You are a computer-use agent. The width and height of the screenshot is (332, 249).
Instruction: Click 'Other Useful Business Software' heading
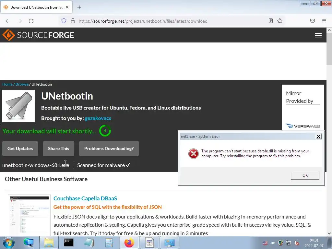click(46, 179)
